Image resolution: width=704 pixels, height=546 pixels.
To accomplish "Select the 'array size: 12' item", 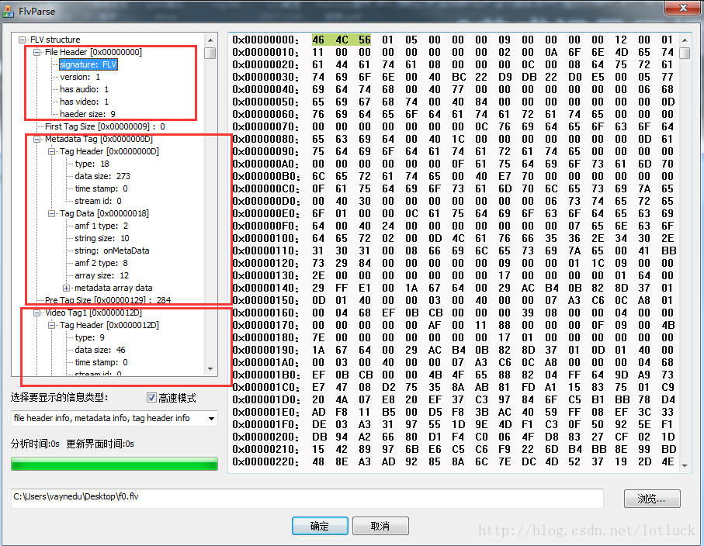I will (102, 275).
